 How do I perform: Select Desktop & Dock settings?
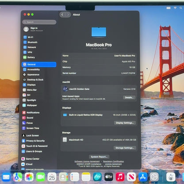(x=33, y=80)
